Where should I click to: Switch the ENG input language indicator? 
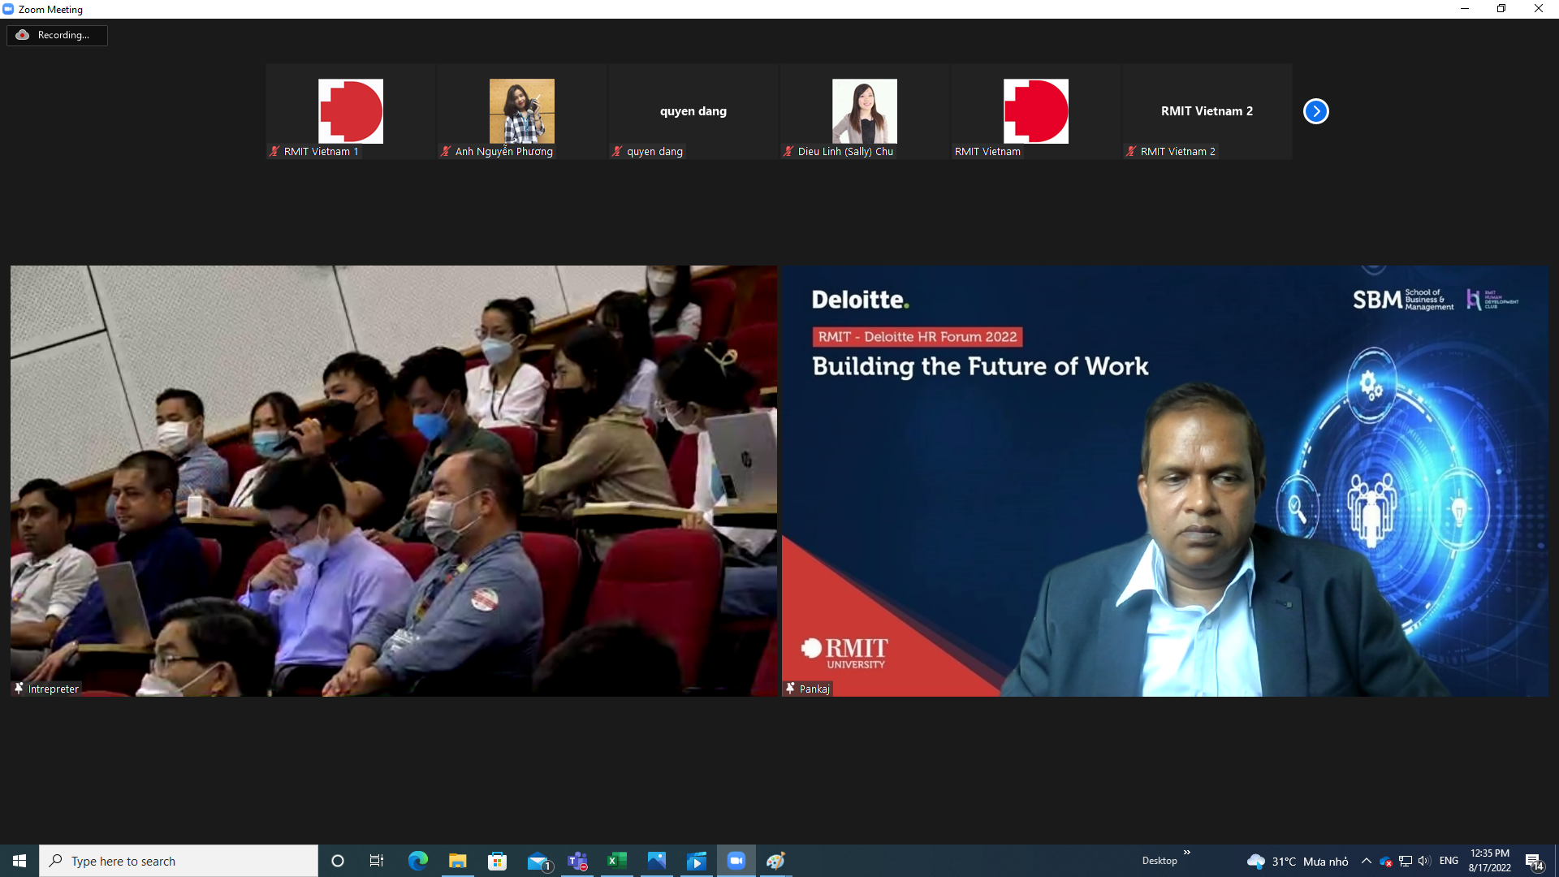(1449, 861)
